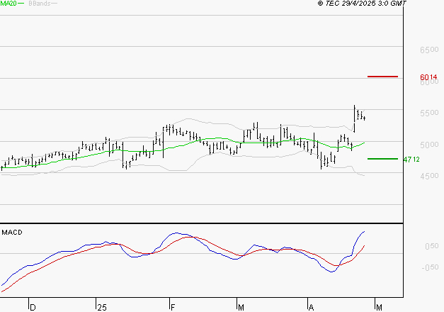Click the highest price bar after the gap up
This screenshot has height=312, width=444.
(355, 108)
